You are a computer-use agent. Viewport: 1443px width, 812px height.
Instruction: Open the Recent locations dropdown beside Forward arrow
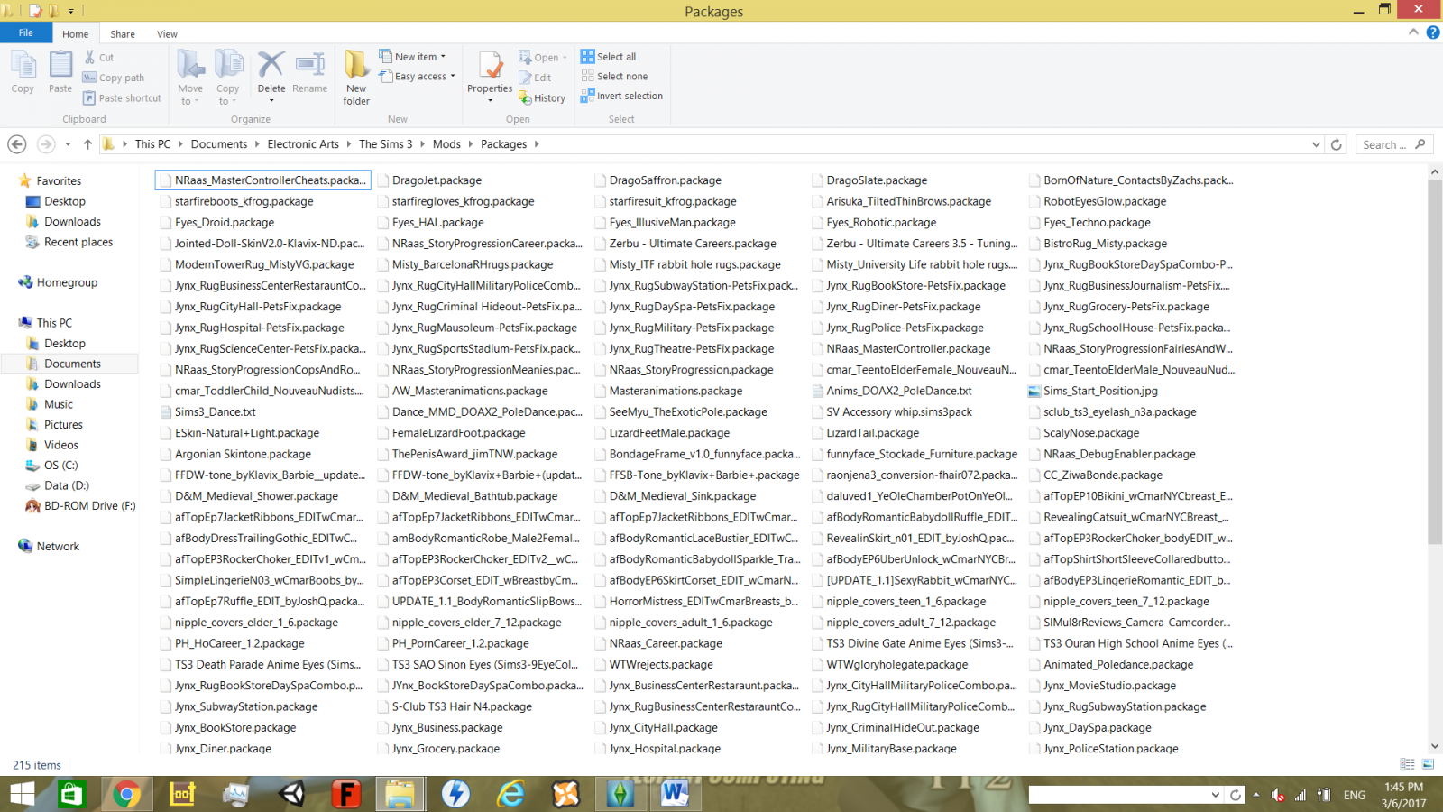tap(68, 144)
